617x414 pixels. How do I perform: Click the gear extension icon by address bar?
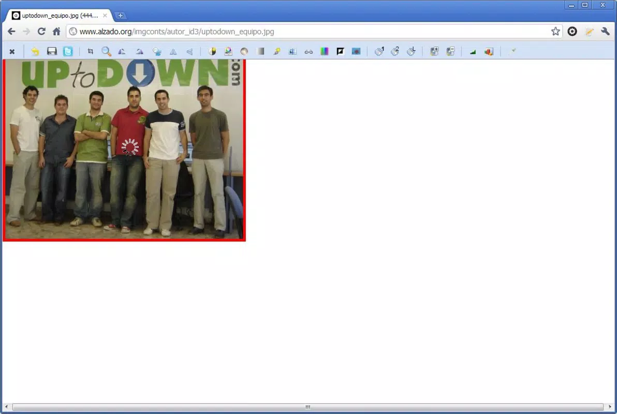(572, 32)
